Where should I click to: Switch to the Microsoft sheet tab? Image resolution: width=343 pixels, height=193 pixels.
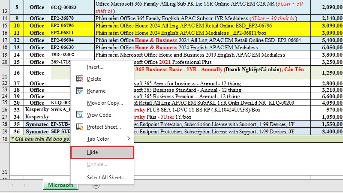coord(60,185)
